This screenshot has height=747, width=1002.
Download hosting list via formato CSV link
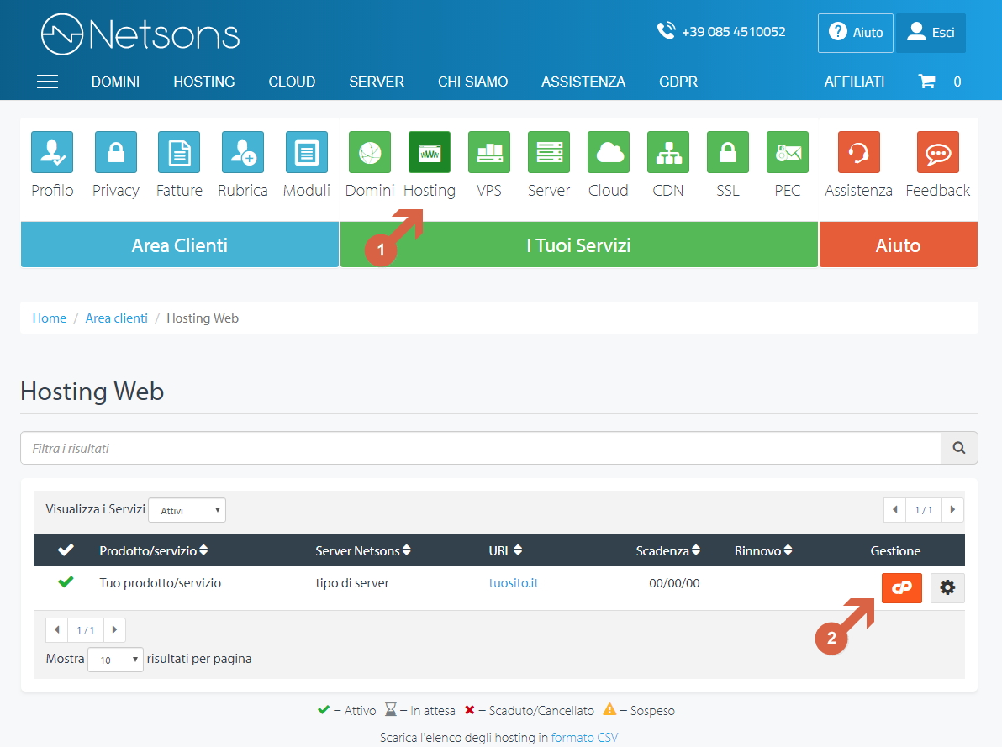584,736
